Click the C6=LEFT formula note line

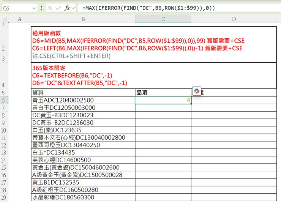tap(137, 48)
